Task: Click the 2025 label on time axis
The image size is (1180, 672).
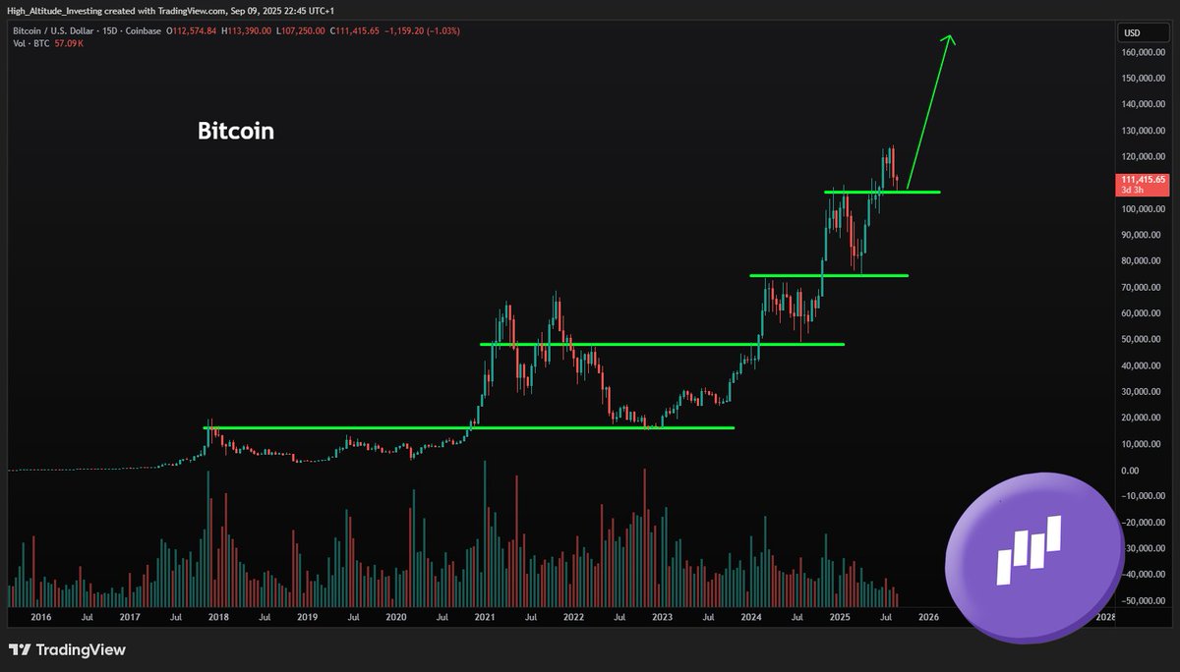Action: (840, 618)
